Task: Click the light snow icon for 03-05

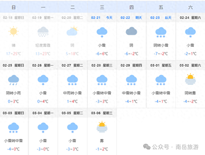Action: (x=72, y=128)
